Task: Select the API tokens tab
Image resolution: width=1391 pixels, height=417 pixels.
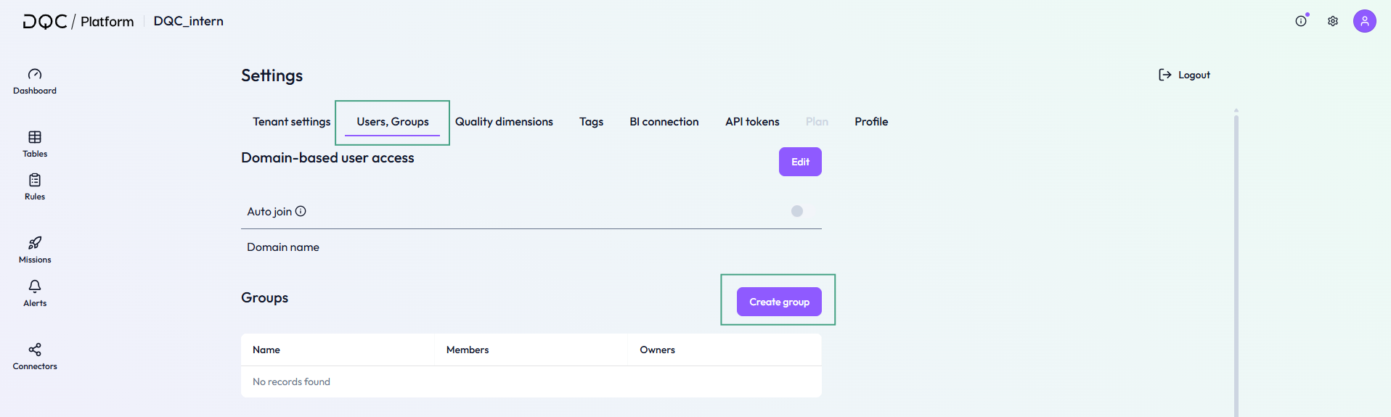Action: tap(752, 122)
